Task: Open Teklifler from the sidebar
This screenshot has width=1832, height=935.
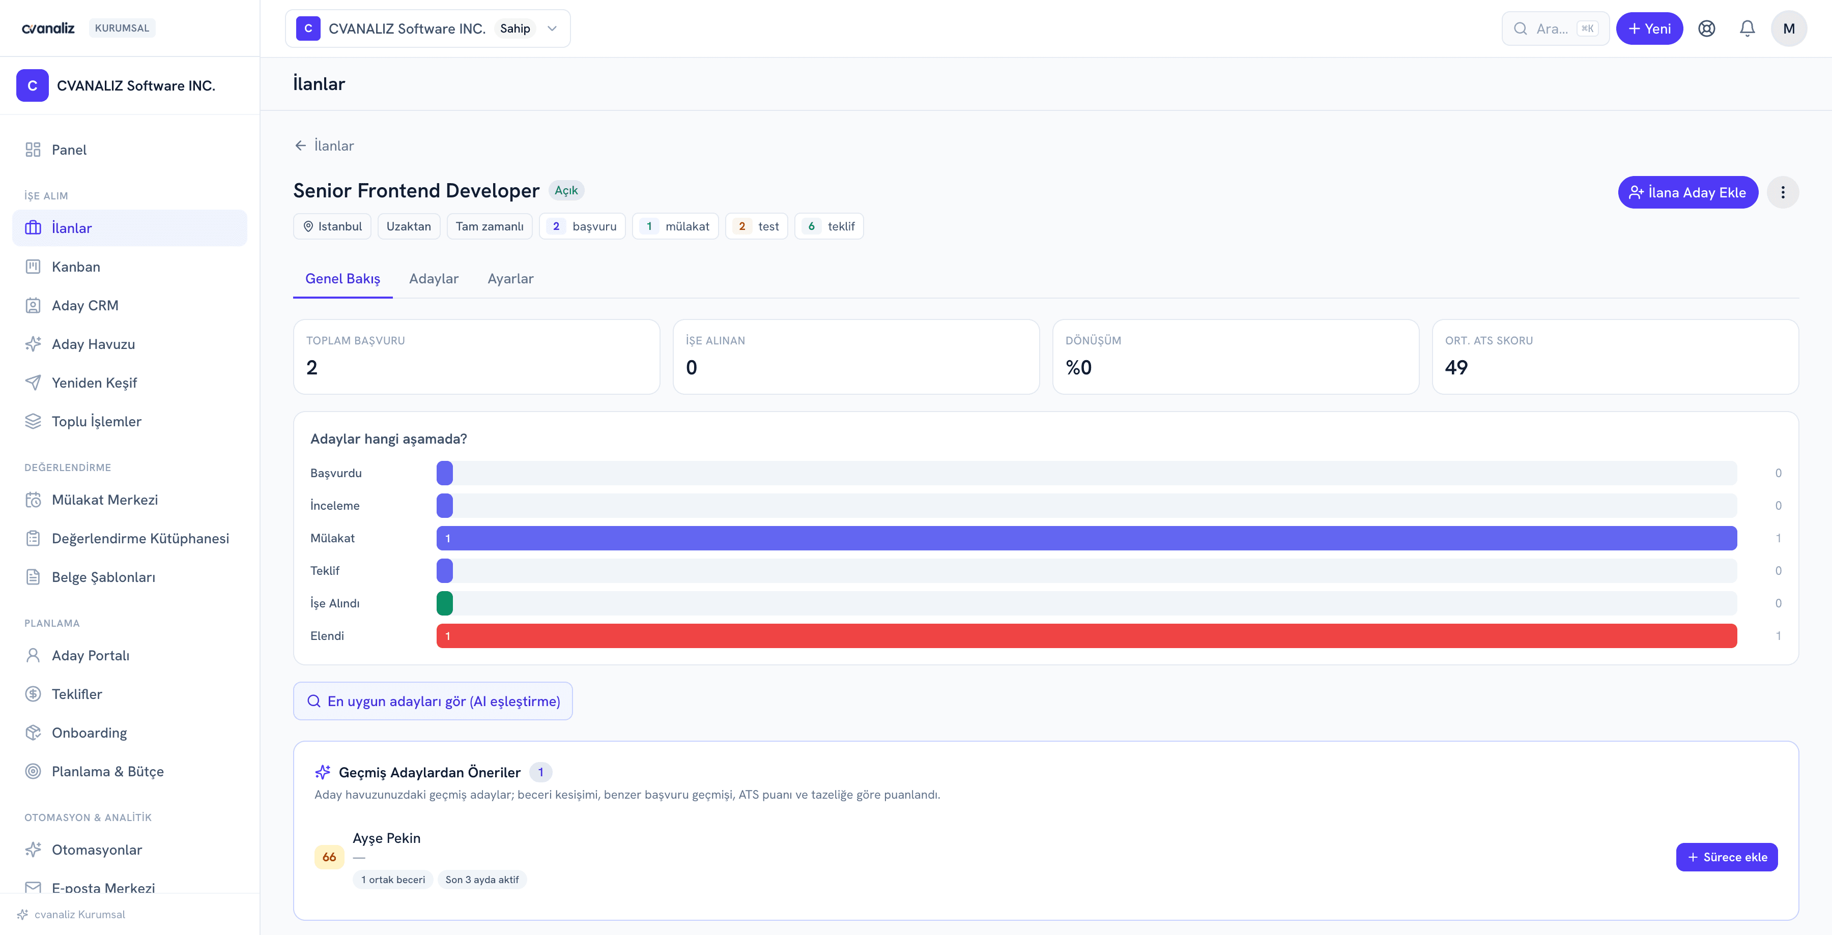Action: [x=129, y=694]
